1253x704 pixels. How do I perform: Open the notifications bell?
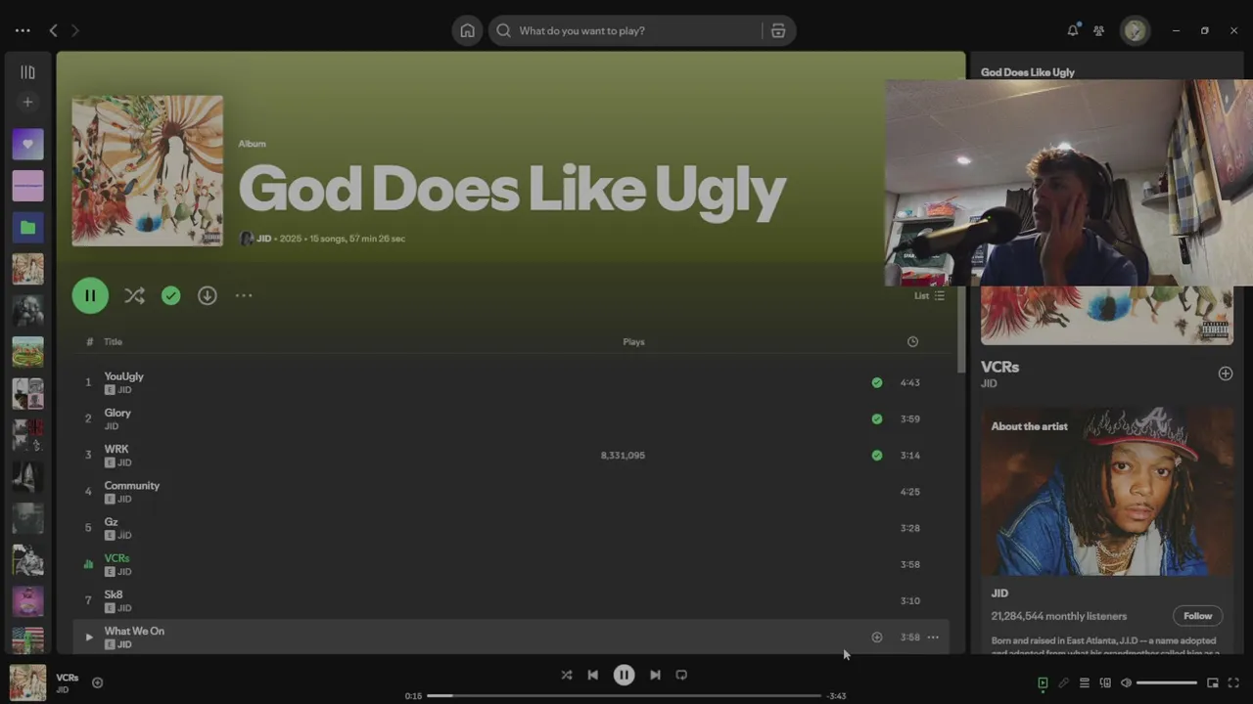pyautogui.click(x=1073, y=30)
